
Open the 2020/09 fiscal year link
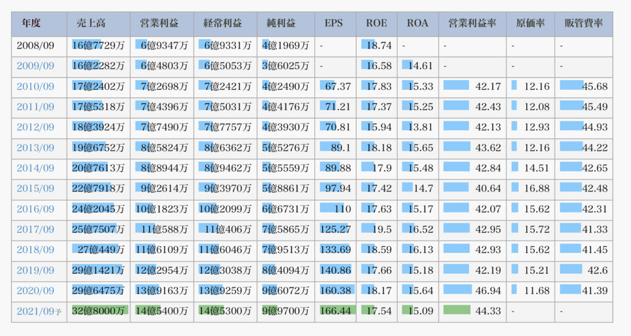coord(35,290)
